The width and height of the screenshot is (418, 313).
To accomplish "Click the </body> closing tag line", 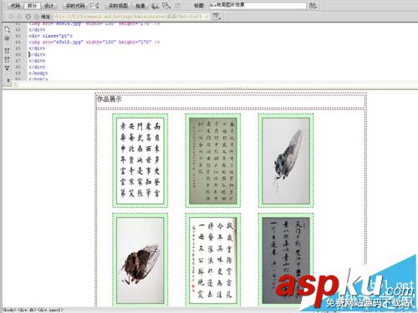I will click(38, 73).
